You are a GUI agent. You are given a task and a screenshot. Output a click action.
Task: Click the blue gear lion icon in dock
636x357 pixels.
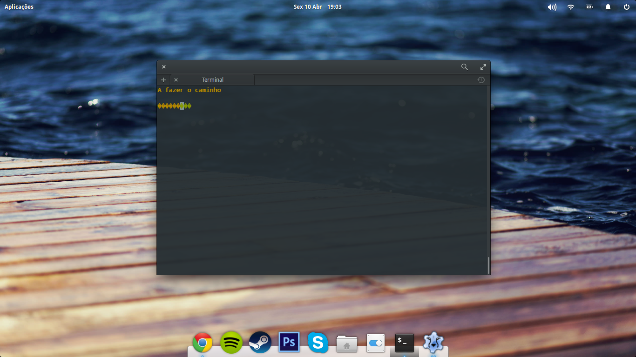coord(433,342)
